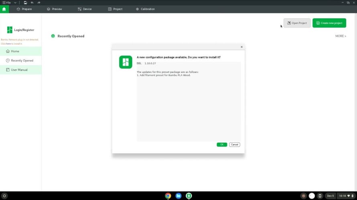Select Recently Opened in the sidebar

21,61
